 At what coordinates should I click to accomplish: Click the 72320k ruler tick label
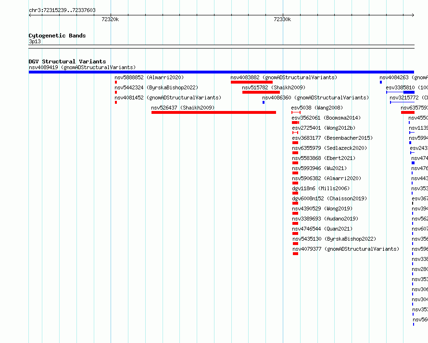coord(110,19)
